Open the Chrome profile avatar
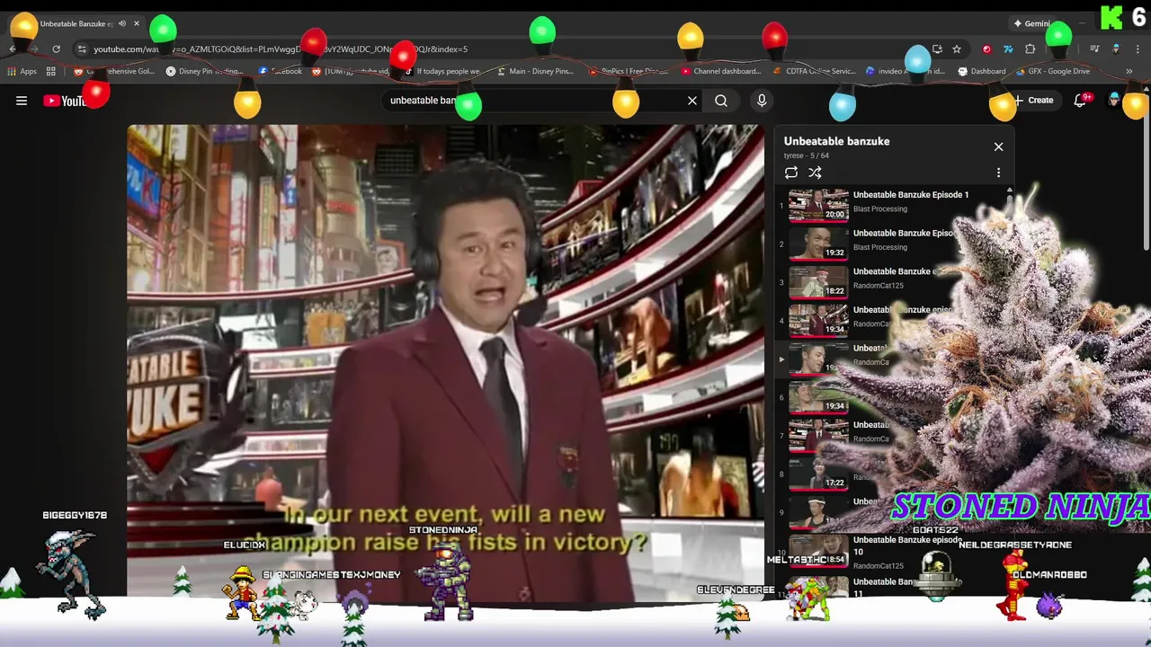Viewport: 1151px width, 647px height. pyautogui.click(x=1116, y=49)
